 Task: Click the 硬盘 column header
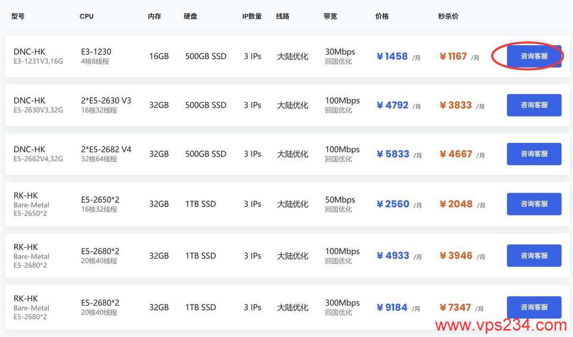point(190,16)
